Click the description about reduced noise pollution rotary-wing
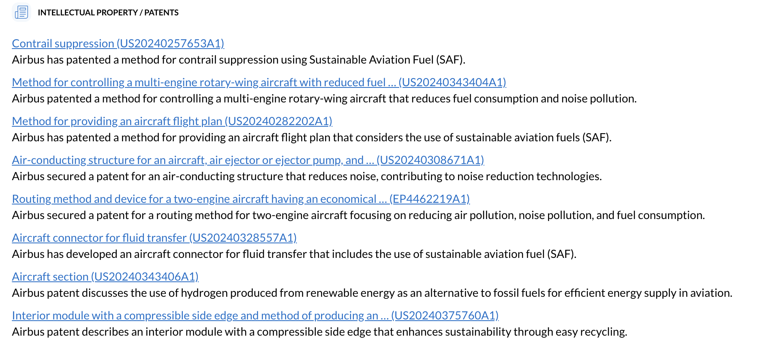The width and height of the screenshot is (775, 349). (324, 98)
